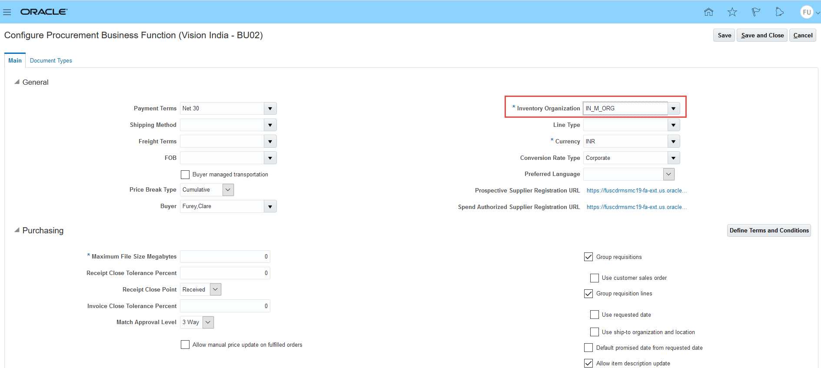Check Use ship-to organization and location

(595, 332)
